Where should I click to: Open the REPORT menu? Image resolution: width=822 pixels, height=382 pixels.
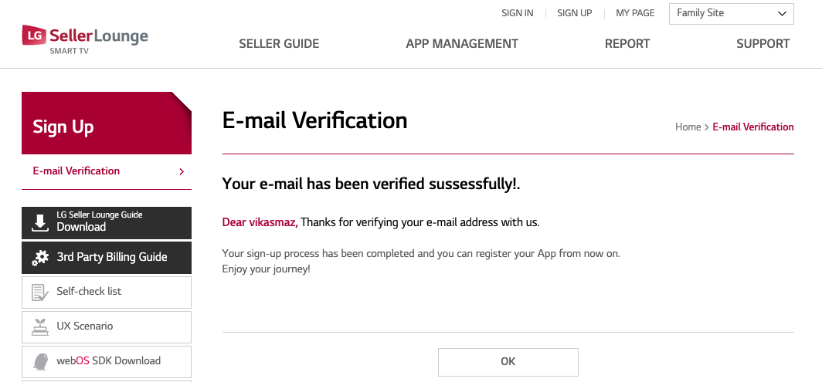click(627, 44)
